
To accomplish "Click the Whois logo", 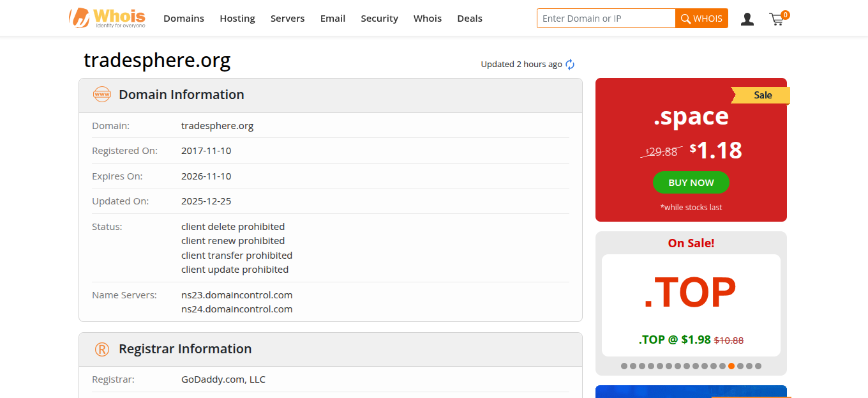I will click(x=107, y=18).
